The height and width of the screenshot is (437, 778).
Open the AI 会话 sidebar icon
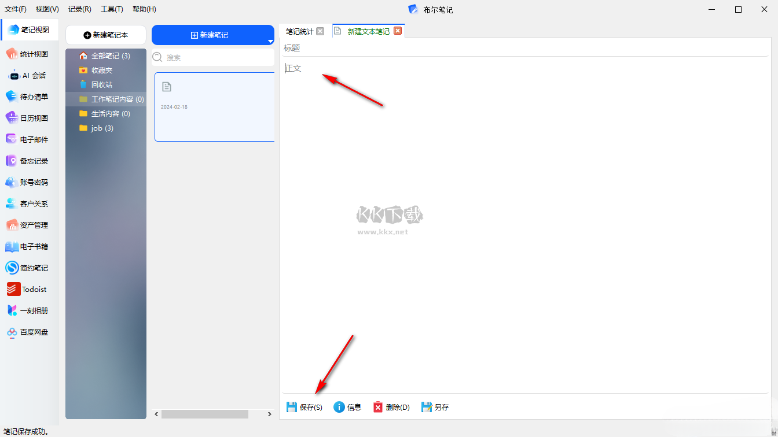(x=13, y=76)
